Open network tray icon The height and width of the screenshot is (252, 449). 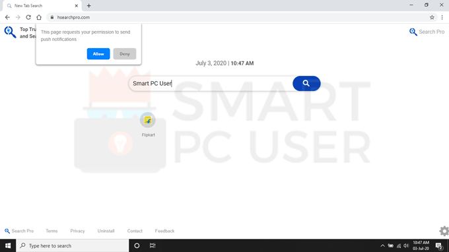click(399, 245)
